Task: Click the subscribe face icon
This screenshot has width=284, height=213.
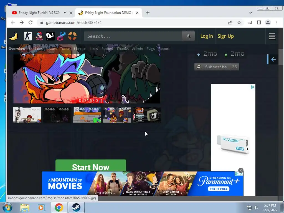Action: click(199, 67)
